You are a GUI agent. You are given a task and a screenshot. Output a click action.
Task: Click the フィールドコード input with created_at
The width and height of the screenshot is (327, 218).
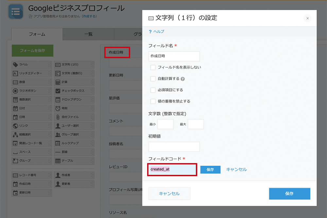pos(173,170)
